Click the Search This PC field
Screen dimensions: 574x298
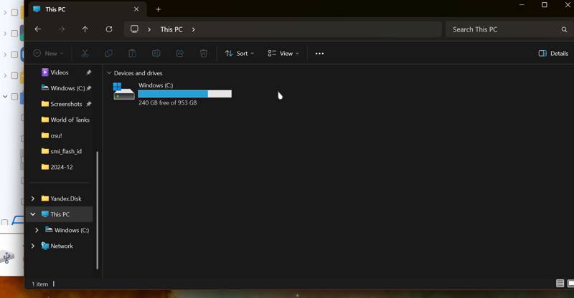504,29
